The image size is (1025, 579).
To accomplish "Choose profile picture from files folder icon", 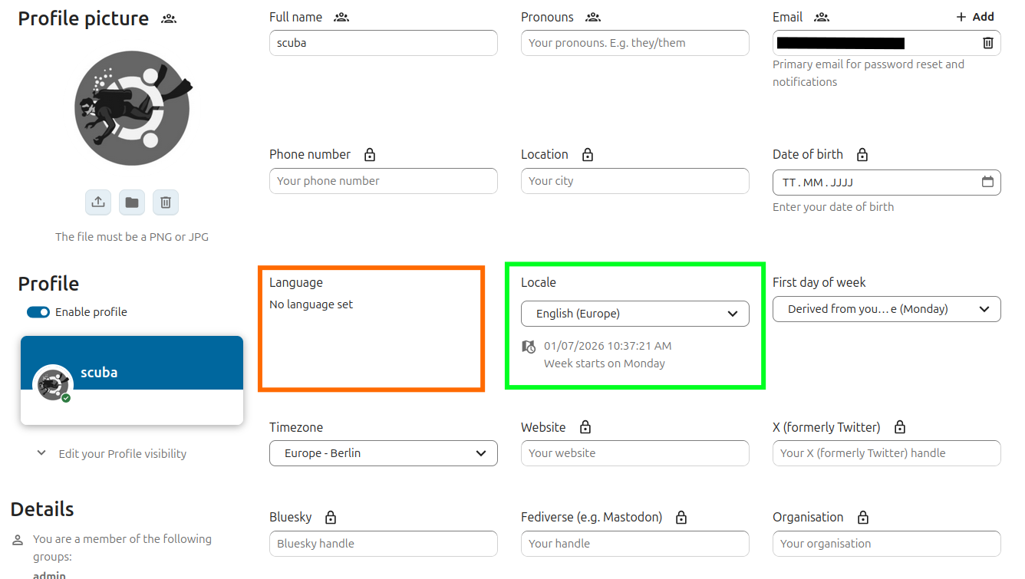I will pos(132,202).
